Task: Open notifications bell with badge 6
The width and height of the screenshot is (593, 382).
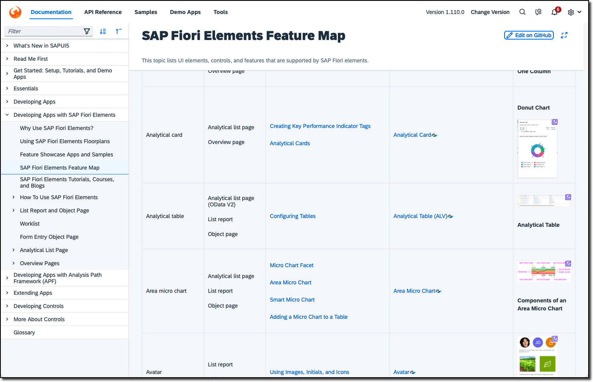Action: pos(555,12)
